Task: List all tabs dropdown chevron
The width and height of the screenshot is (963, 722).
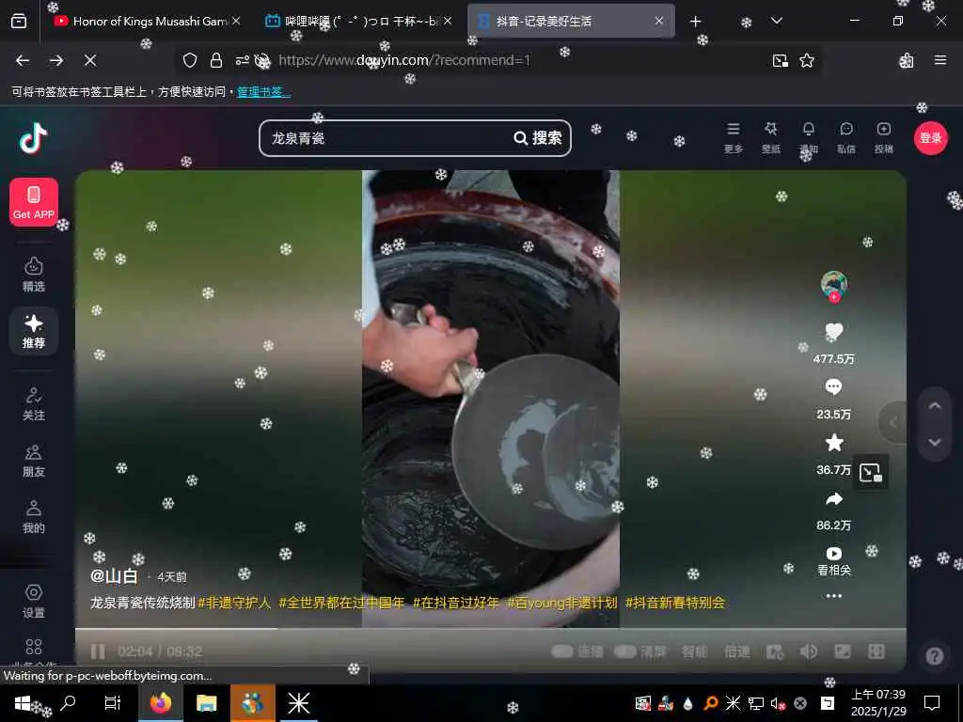Action: (776, 21)
